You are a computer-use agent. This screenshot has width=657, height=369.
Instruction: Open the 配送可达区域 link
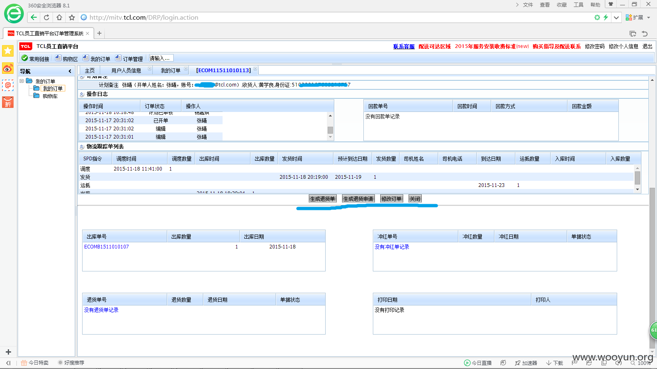click(x=434, y=46)
